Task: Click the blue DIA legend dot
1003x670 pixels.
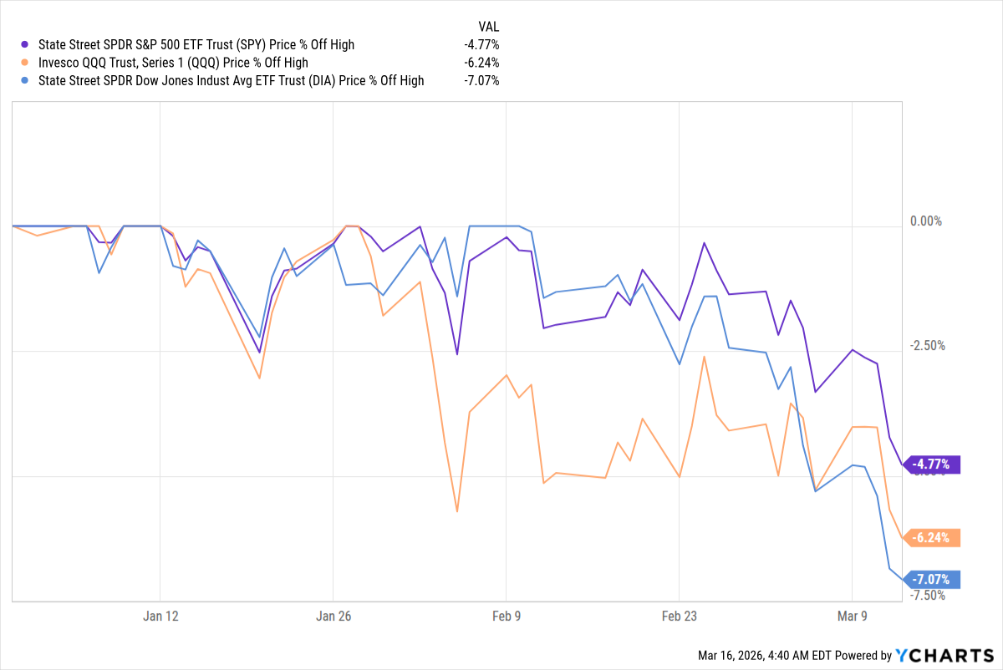Action: tap(25, 81)
